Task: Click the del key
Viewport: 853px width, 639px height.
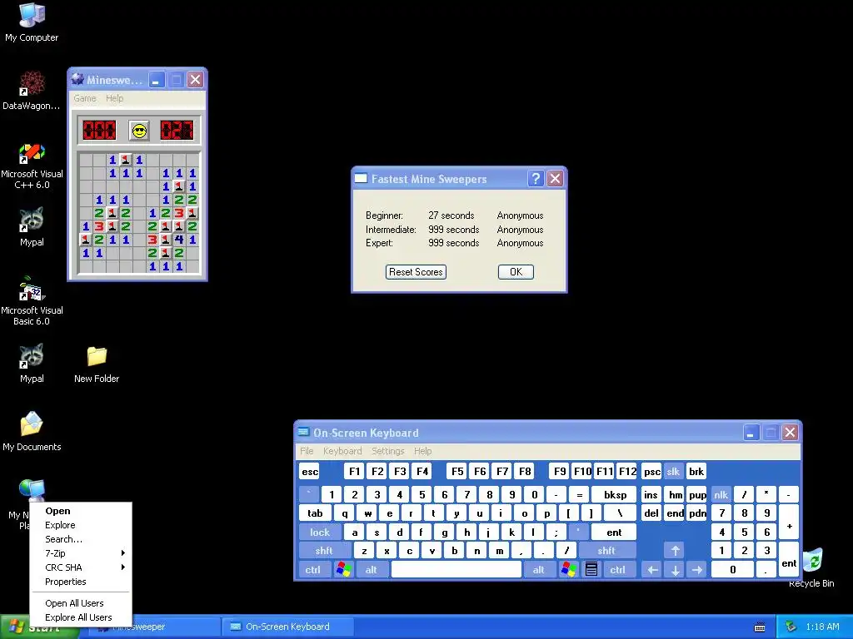Action: (x=651, y=513)
